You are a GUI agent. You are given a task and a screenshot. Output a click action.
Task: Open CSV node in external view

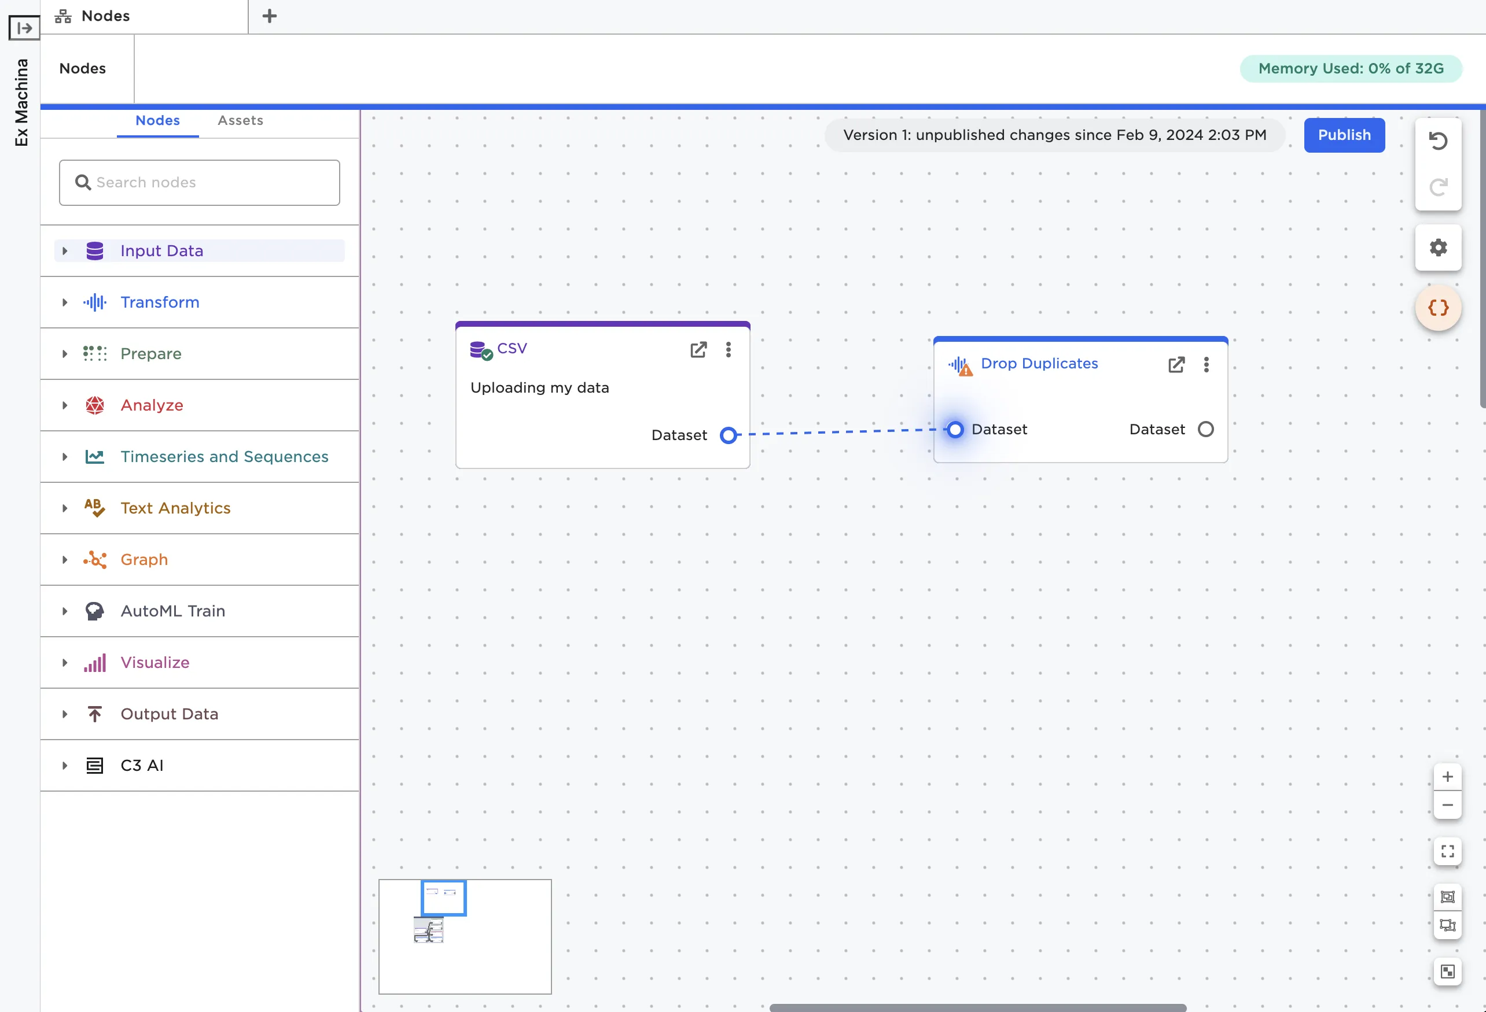[x=698, y=349]
